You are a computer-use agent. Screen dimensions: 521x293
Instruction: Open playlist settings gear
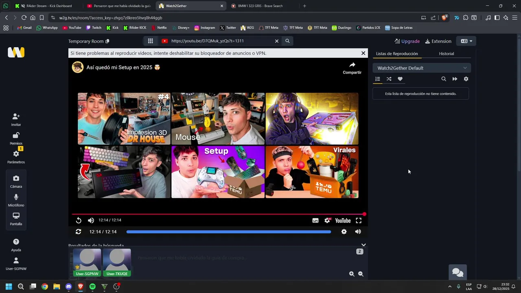(466, 79)
